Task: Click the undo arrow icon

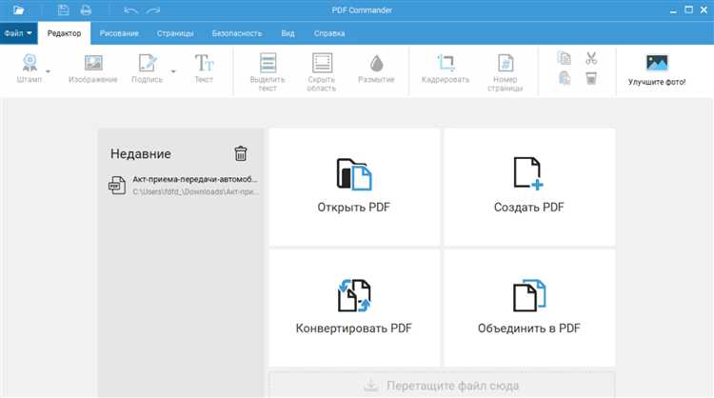Action: click(x=130, y=10)
